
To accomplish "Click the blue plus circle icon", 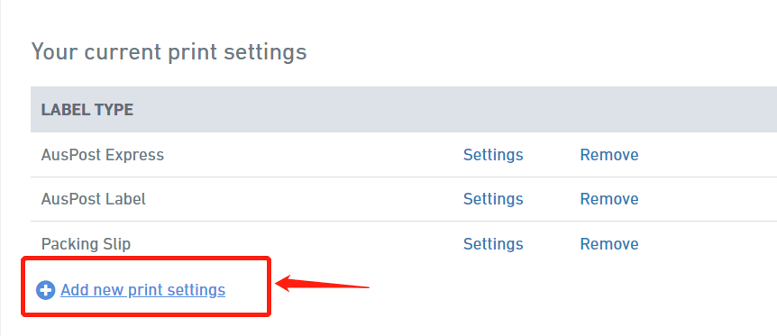I will (46, 290).
